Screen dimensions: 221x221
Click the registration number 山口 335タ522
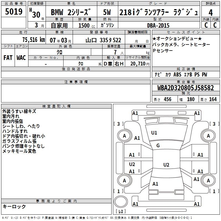(103, 40)
